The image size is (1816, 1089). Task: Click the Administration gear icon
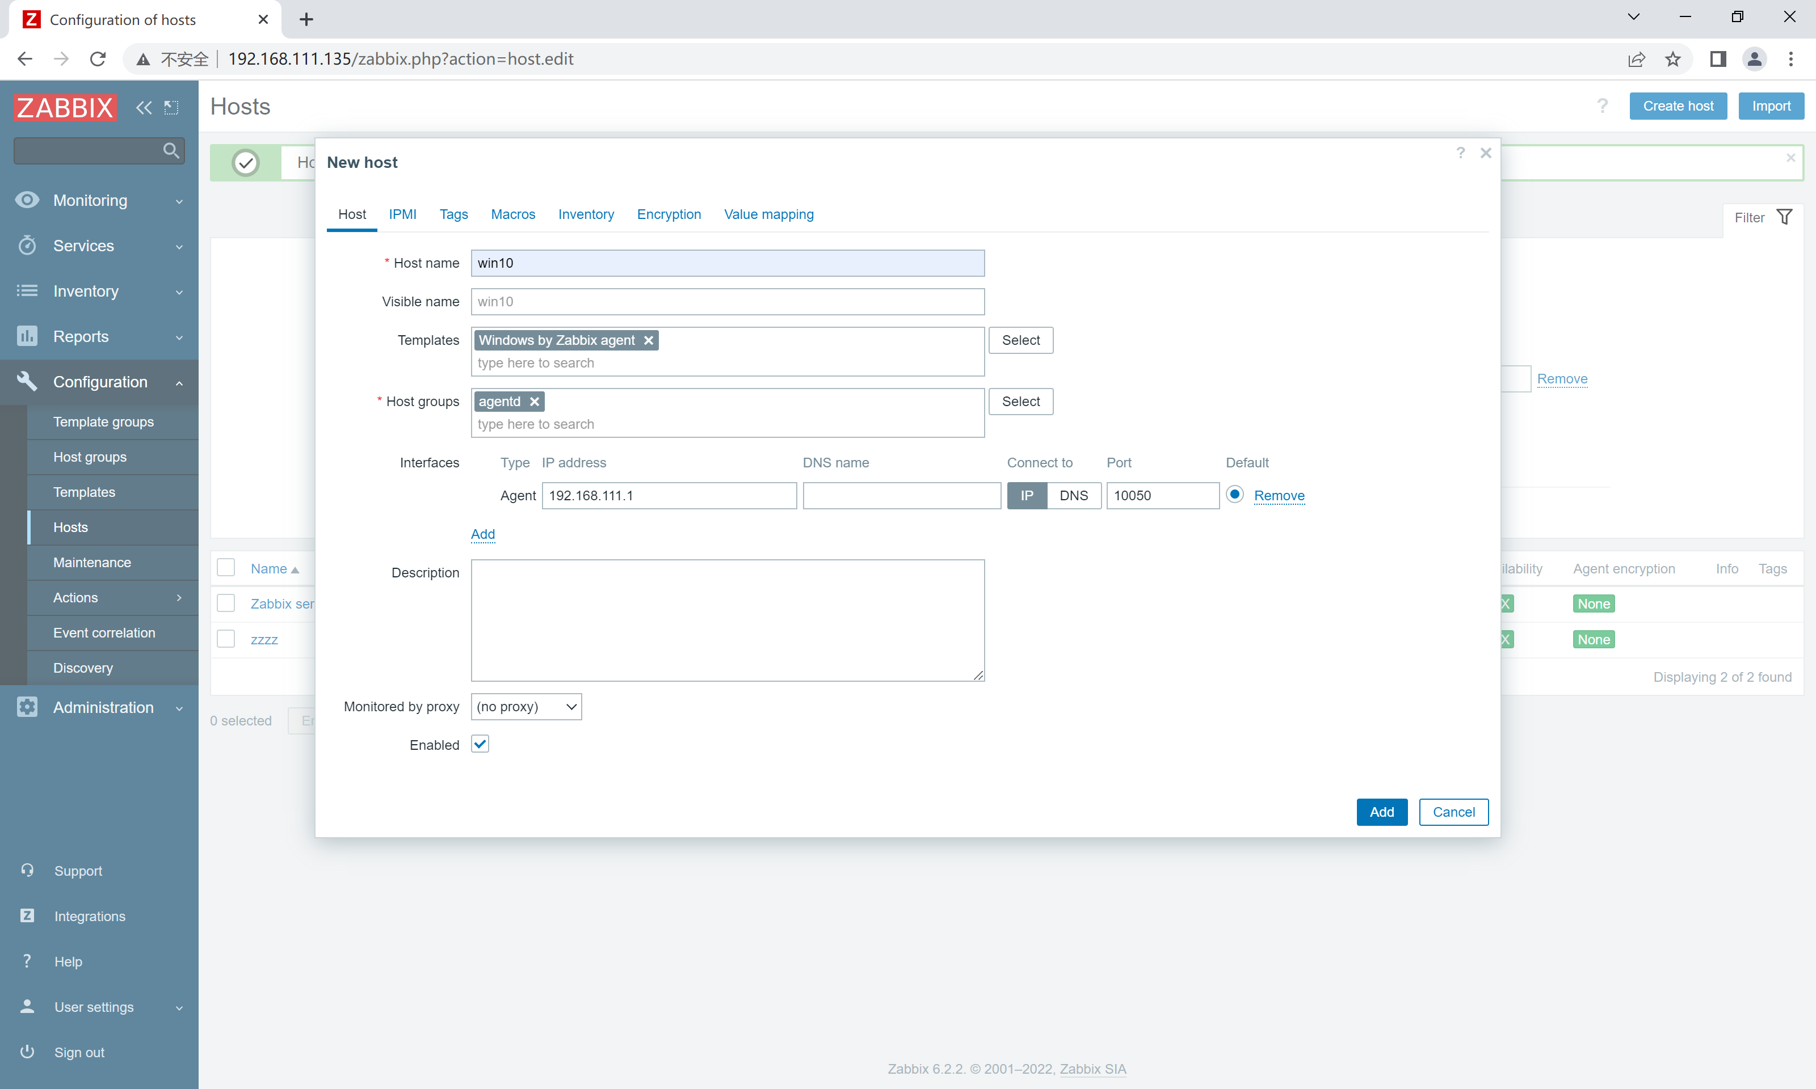27,707
